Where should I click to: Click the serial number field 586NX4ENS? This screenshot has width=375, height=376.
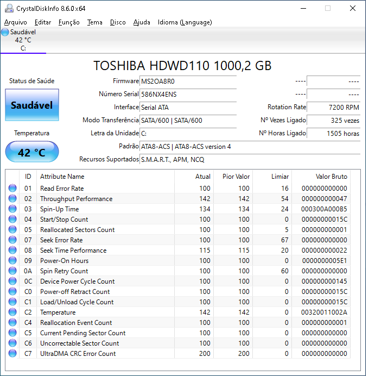pos(188,94)
